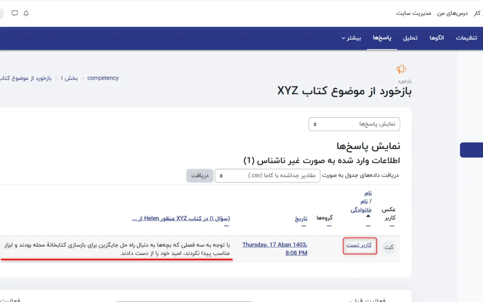Viewport: 483px width, 302px height.
Task: Click the competency breadcrumb link
Action: [103, 78]
